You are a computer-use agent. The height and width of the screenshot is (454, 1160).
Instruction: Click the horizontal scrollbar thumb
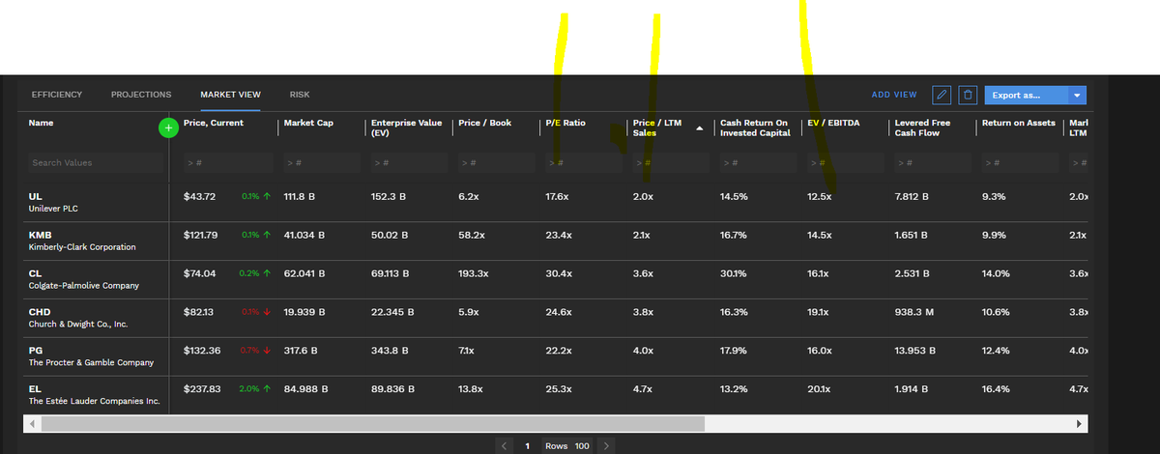[x=373, y=424]
